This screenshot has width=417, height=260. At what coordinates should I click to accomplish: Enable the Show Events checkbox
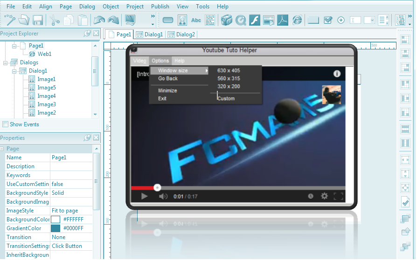(5, 124)
